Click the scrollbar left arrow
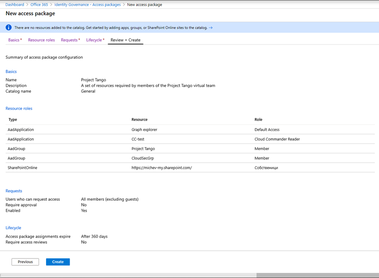Image resolution: width=379 pixels, height=278 pixels. [1, 275]
